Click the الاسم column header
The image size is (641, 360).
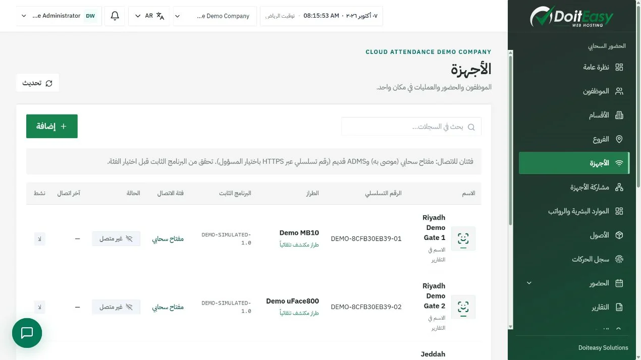pos(469,193)
